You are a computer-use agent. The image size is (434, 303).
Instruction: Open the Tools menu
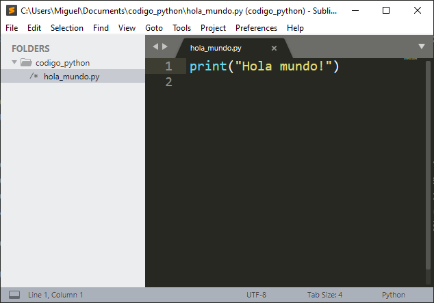click(x=182, y=28)
